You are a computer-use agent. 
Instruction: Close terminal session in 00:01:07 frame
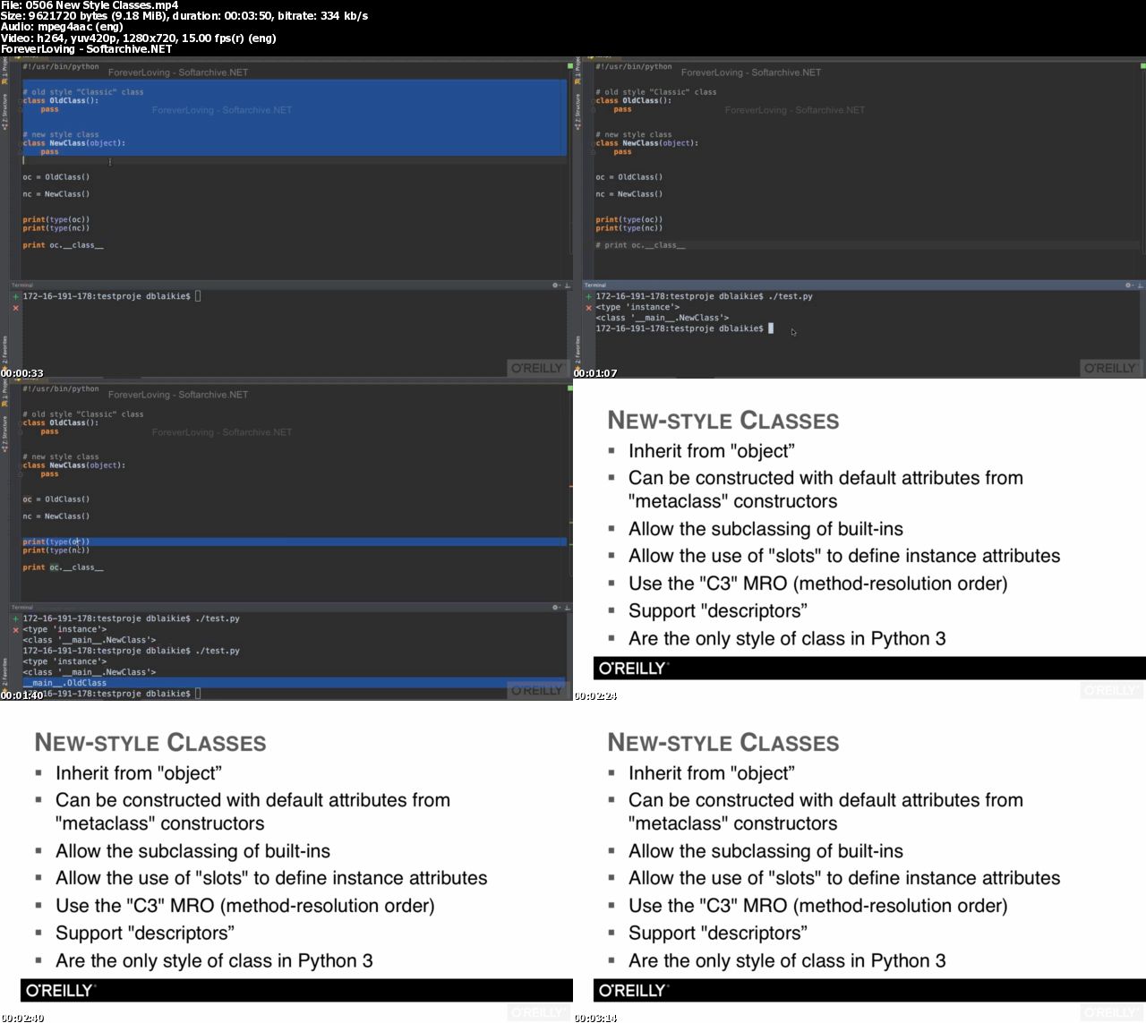click(588, 308)
